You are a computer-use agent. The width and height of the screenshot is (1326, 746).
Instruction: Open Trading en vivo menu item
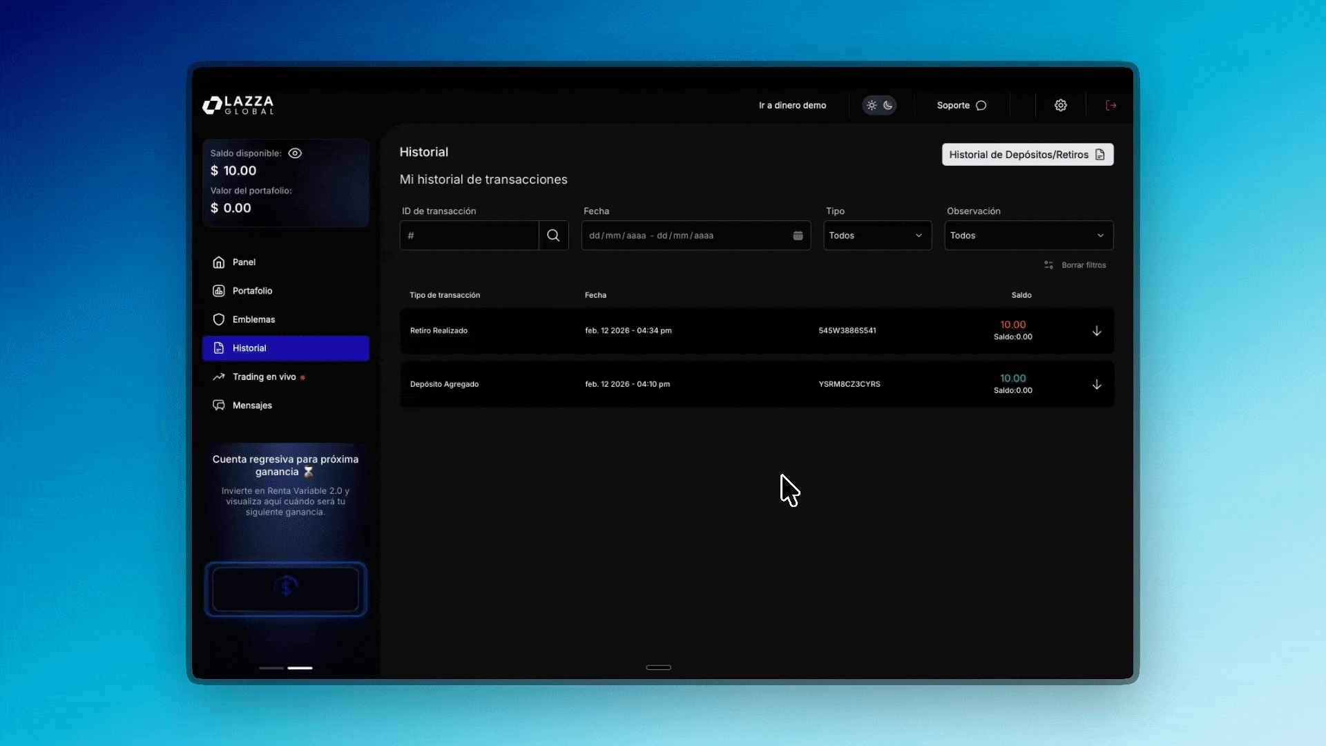pos(264,377)
